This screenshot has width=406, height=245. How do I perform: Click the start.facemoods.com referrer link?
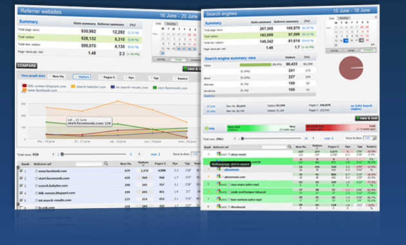(54, 178)
